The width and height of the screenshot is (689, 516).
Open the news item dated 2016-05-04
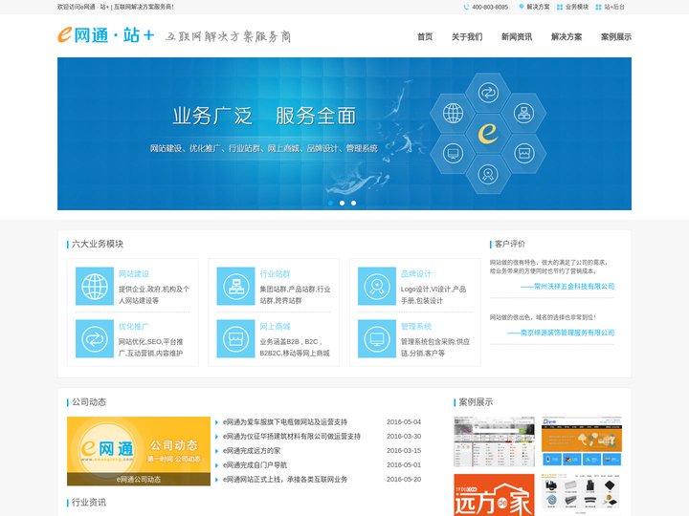(285, 421)
